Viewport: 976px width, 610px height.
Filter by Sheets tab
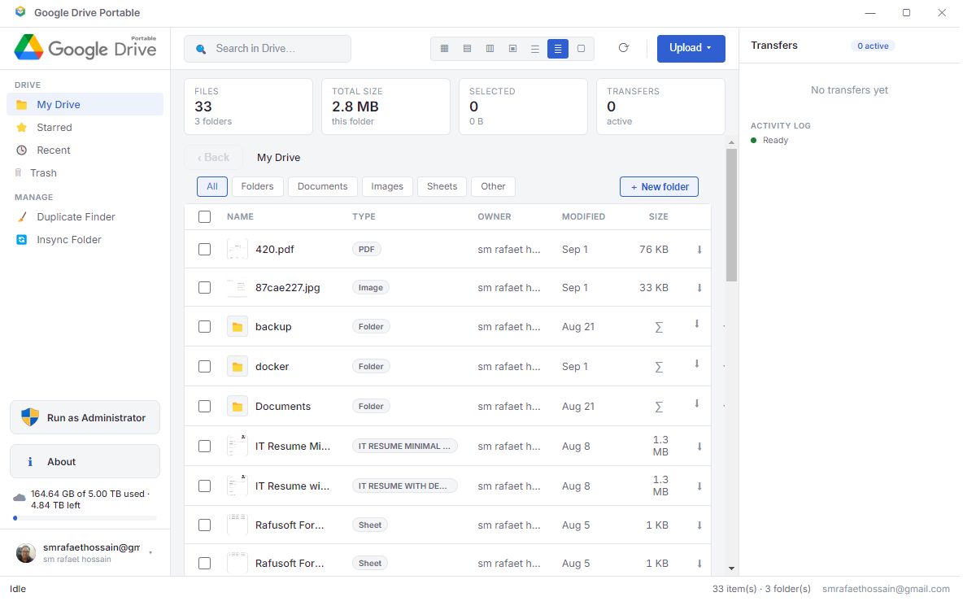tap(442, 186)
